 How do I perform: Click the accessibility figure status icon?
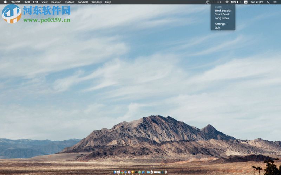(x=208, y=2)
